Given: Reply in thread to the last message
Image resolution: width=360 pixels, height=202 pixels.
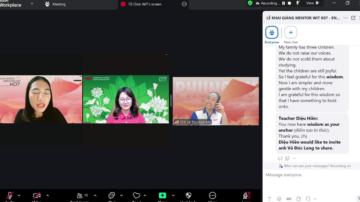Looking at the screenshot, I should [x=280, y=159].
